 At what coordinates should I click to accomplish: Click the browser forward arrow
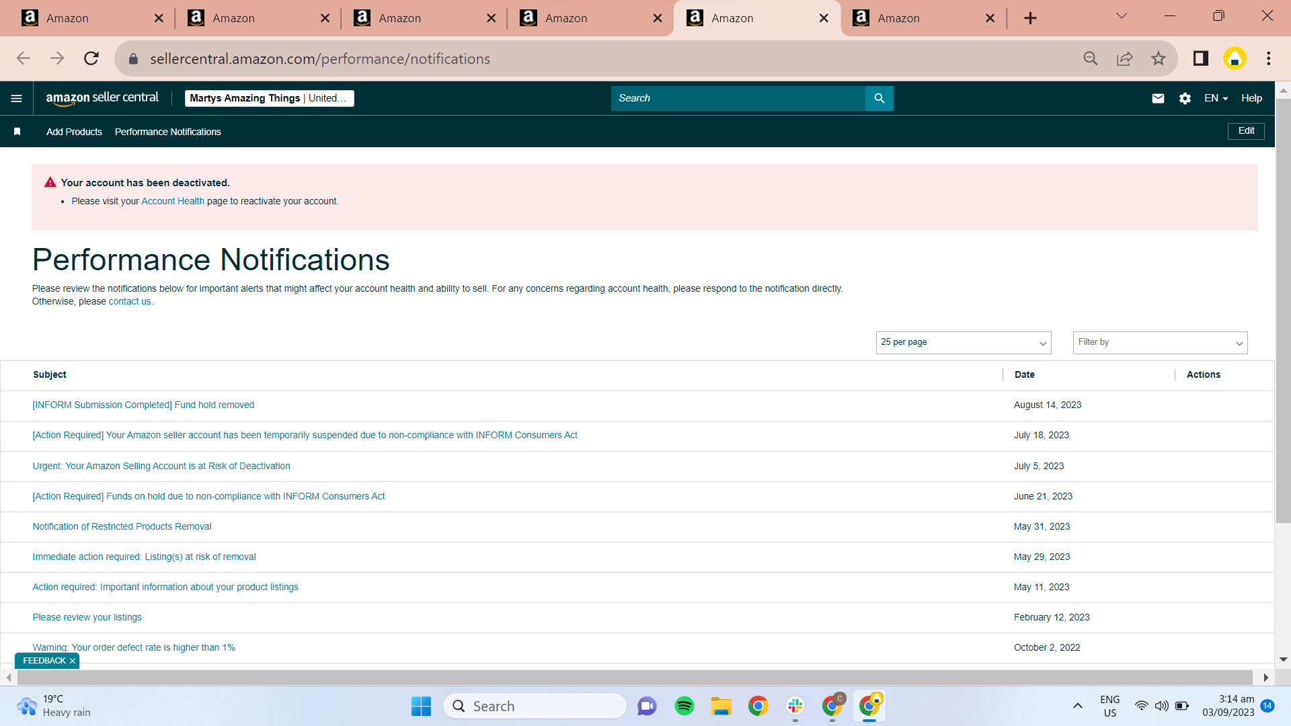[x=57, y=58]
